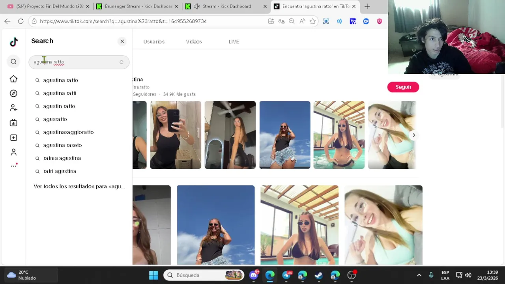This screenshot has width=505, height=284.
Task: Click the screen capture extension icon
Action: pyautogui.click(x=326, y=21)
